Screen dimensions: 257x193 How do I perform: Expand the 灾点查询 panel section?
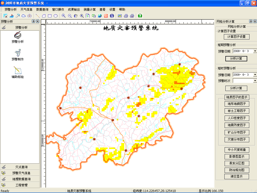[20, 167]
